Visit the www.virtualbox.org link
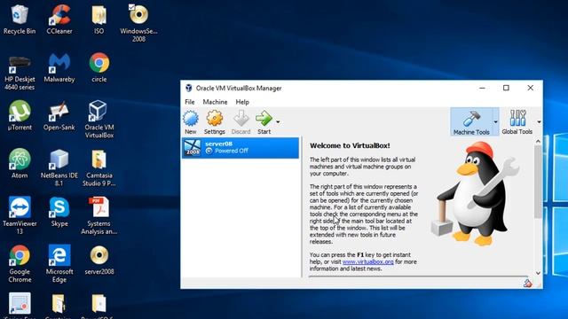568x319 pixels. point(368,261)
